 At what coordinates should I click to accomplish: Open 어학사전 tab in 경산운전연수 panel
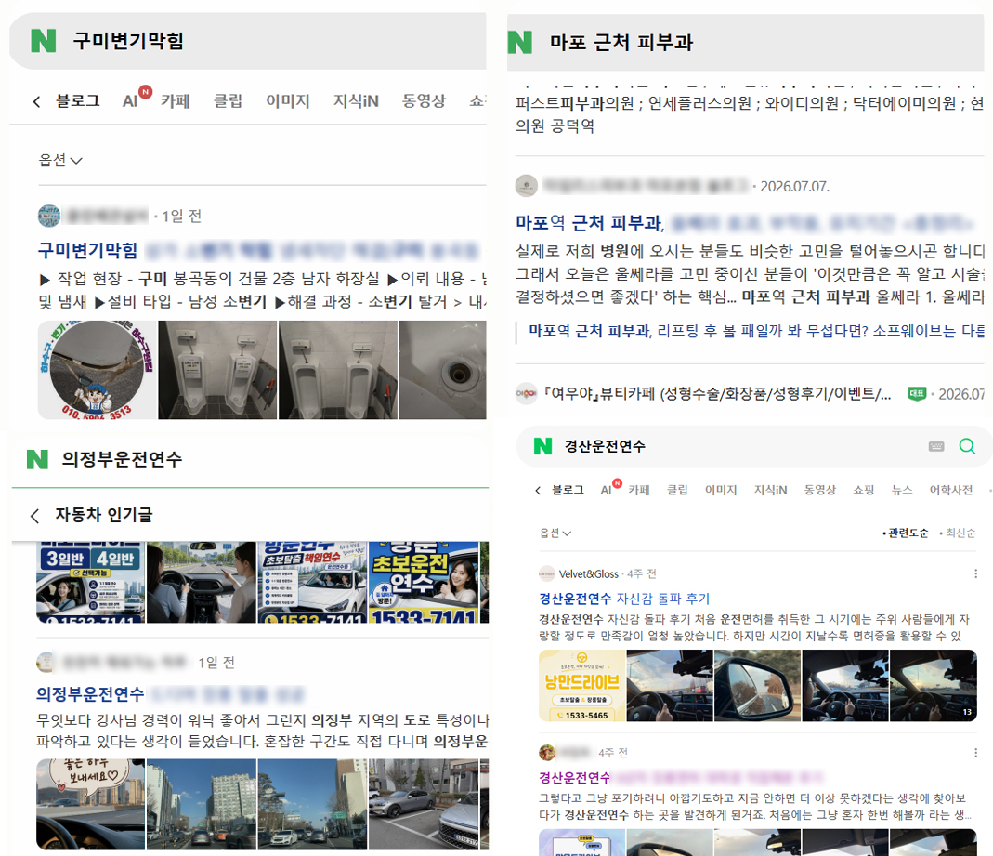tap(950, 490)
